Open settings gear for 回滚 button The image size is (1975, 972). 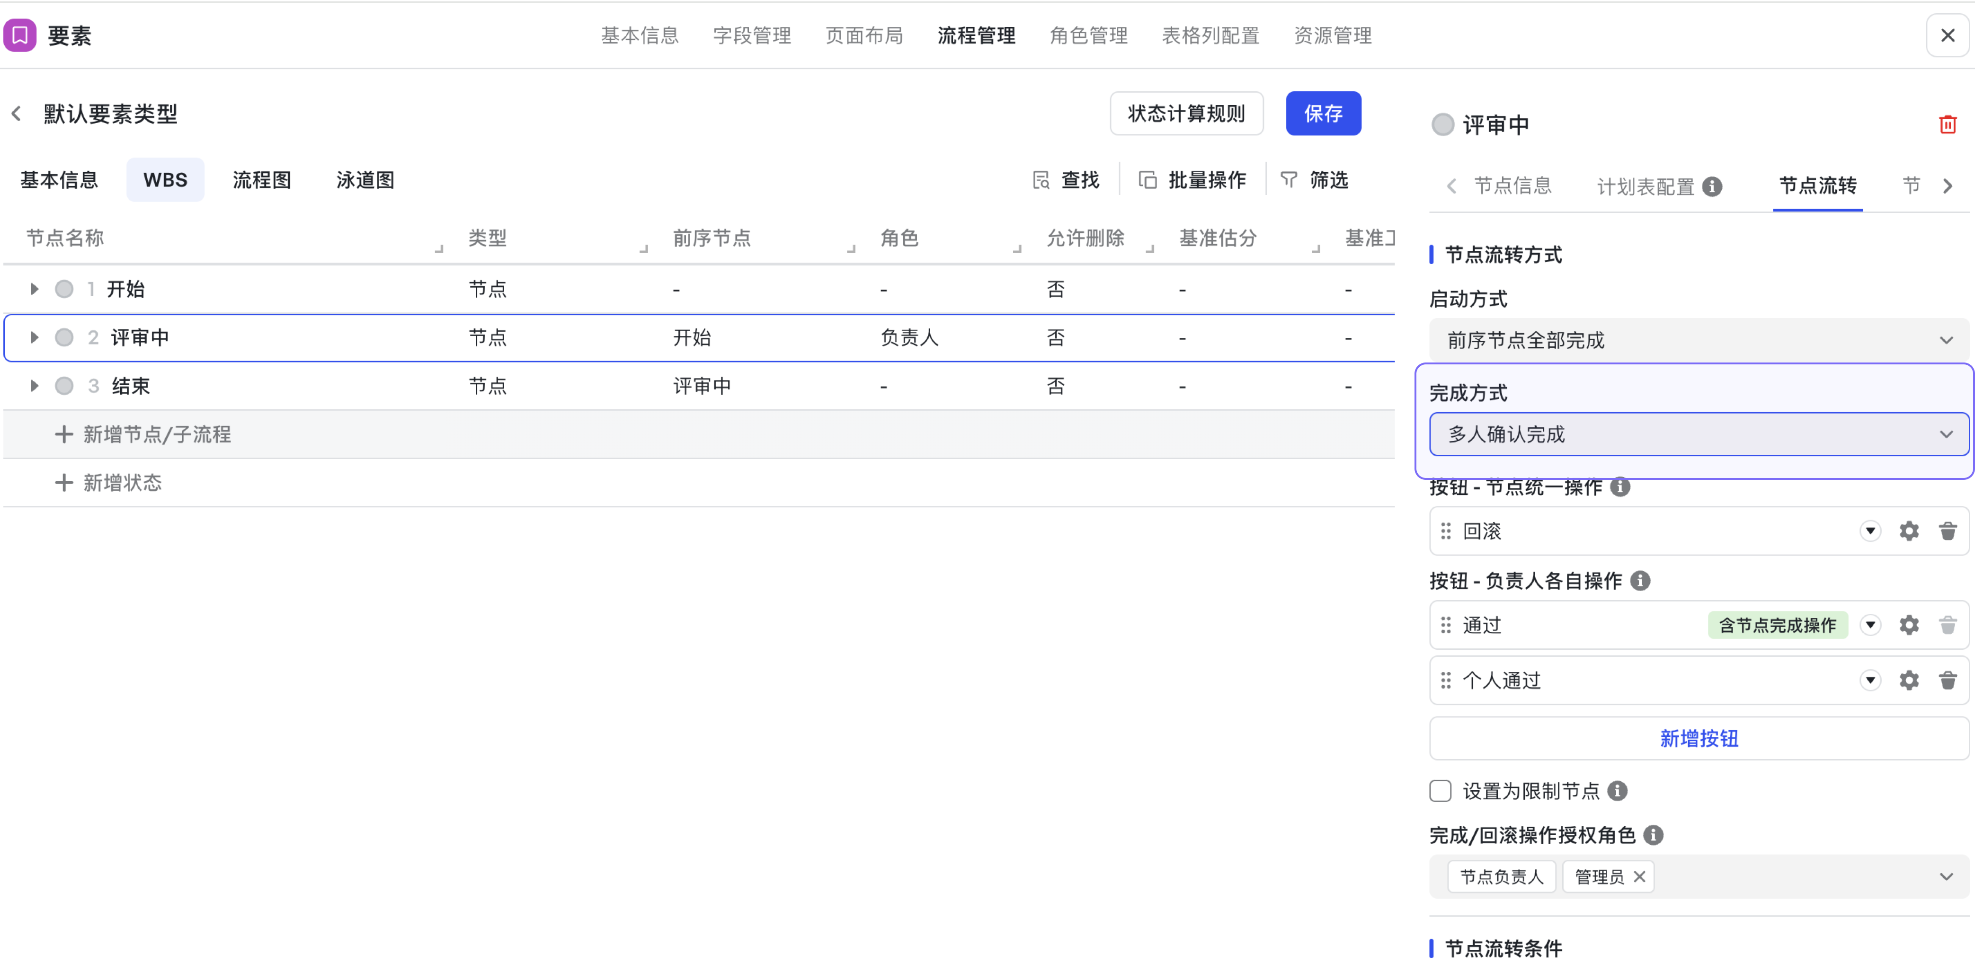(x=1909, y=531)
